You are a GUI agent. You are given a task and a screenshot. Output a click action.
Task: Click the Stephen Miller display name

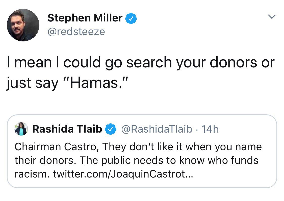[85, 18]
